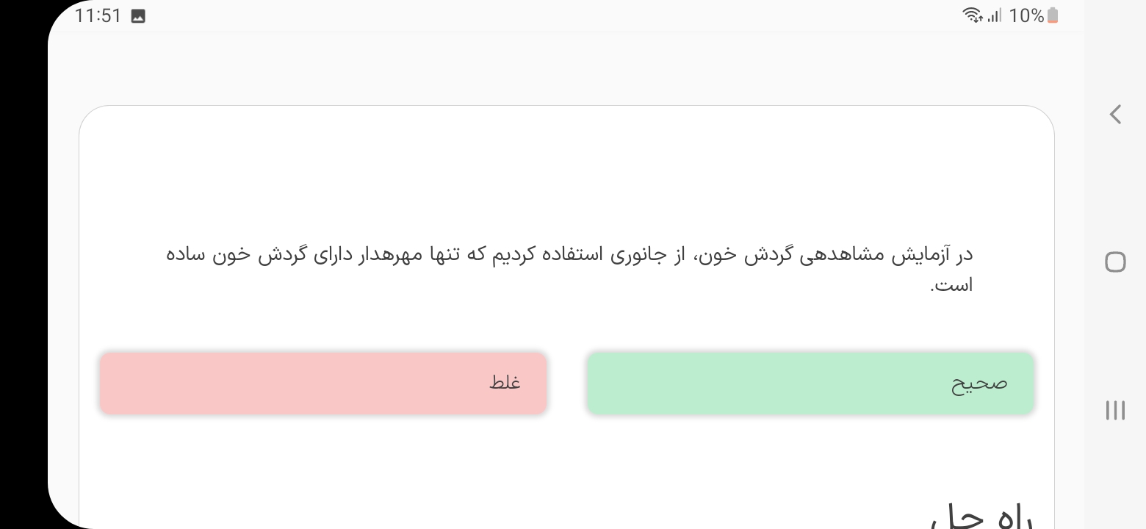Tap the Home circle navigation icon

(x=1114, y=262)
